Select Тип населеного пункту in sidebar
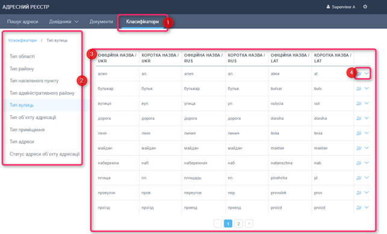 point(34,81)
